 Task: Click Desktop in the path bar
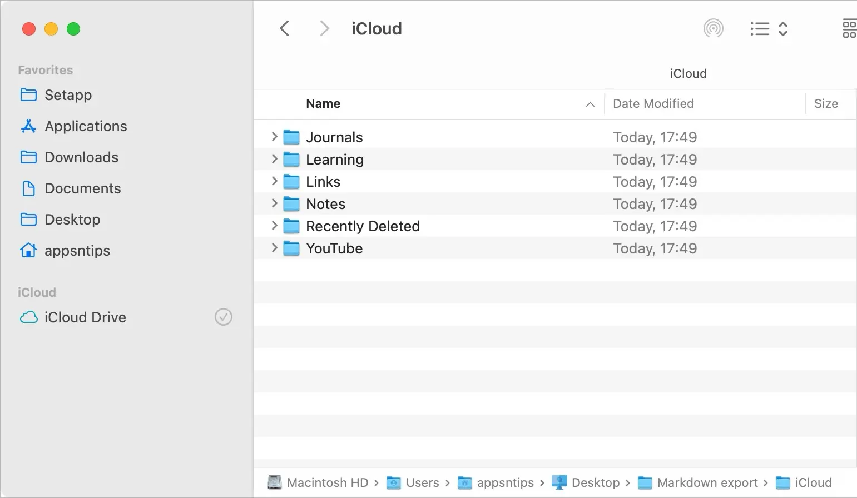point(586,482)
